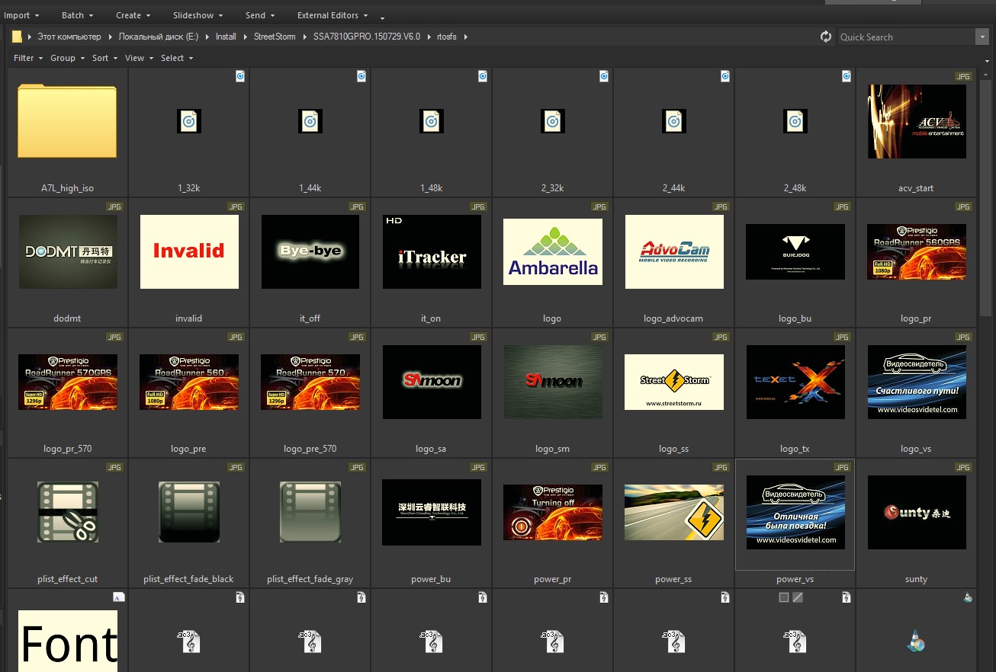Viewport: 996px width, 672px height.
Task: Open the Slideshow menu
Action: [x=198, y=15]
